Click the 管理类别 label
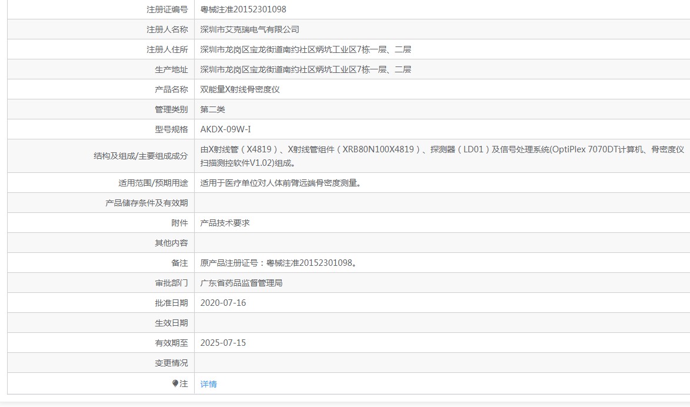The width and height of the screenshot is (690, 407). point(171,109)
